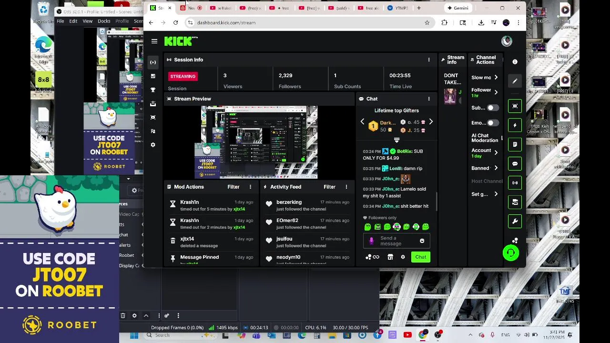
Task: Open Chat panel three-dot options
Action: [428, 99]
